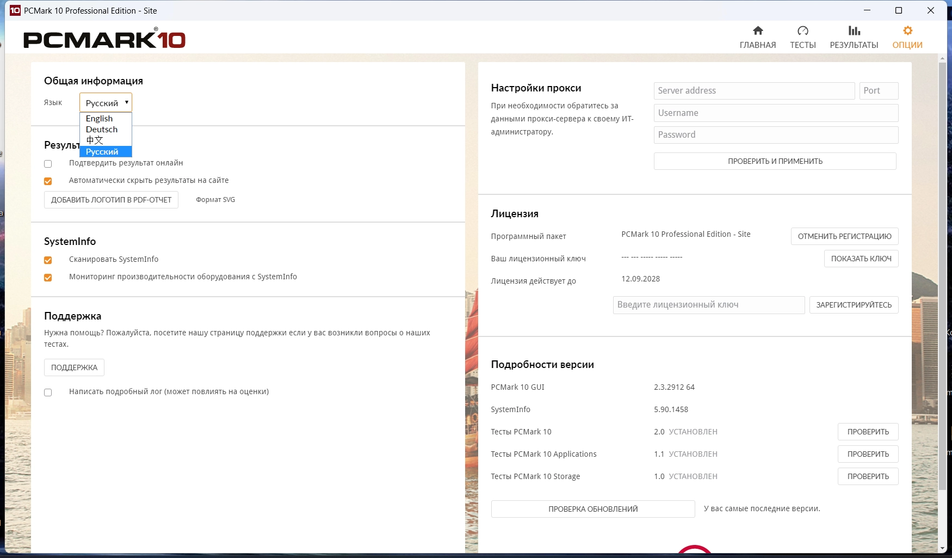This screenshot has width=952, height=558.
Task: Click license expiry date 12.09.2028
Action: pyautogui.click(x=641, y=279)
